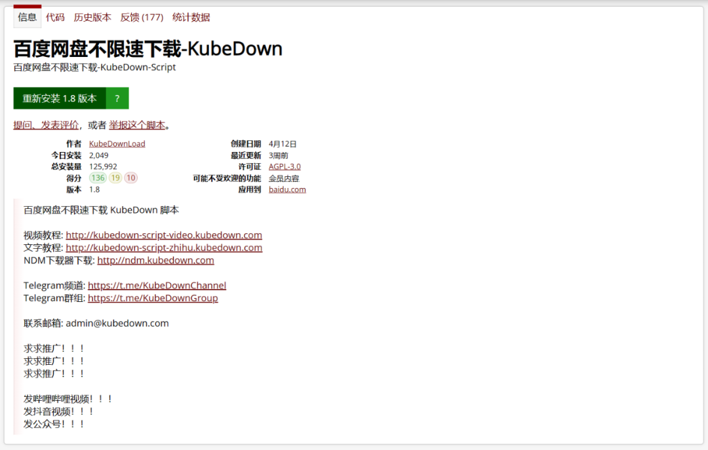Viewport: 708px width, 450px height.
Task: Open the KubeDownGroup Telegram link
Action: pos(153,298)
